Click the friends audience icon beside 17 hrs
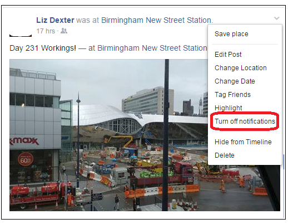Image resolution: width=288 pixels, height=224 pixels. click(64, 31)
